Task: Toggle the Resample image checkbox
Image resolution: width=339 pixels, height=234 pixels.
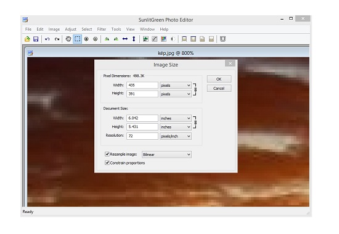Action: click(x=107, y=154)
